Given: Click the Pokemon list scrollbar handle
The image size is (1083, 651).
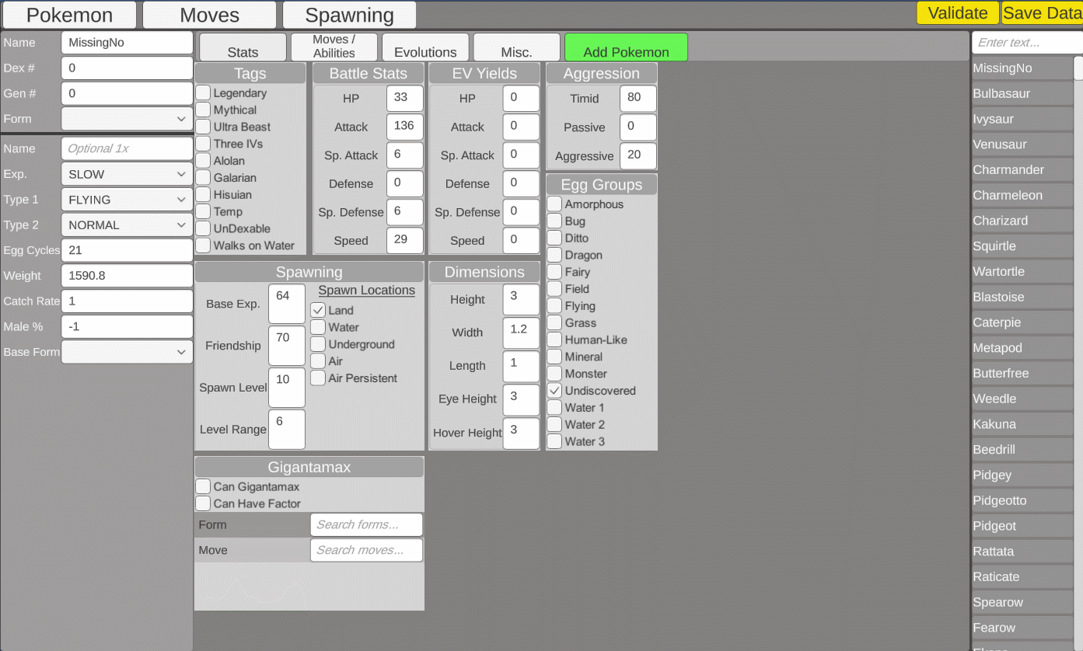Looking at the screenshot, I should [1078, 68].
